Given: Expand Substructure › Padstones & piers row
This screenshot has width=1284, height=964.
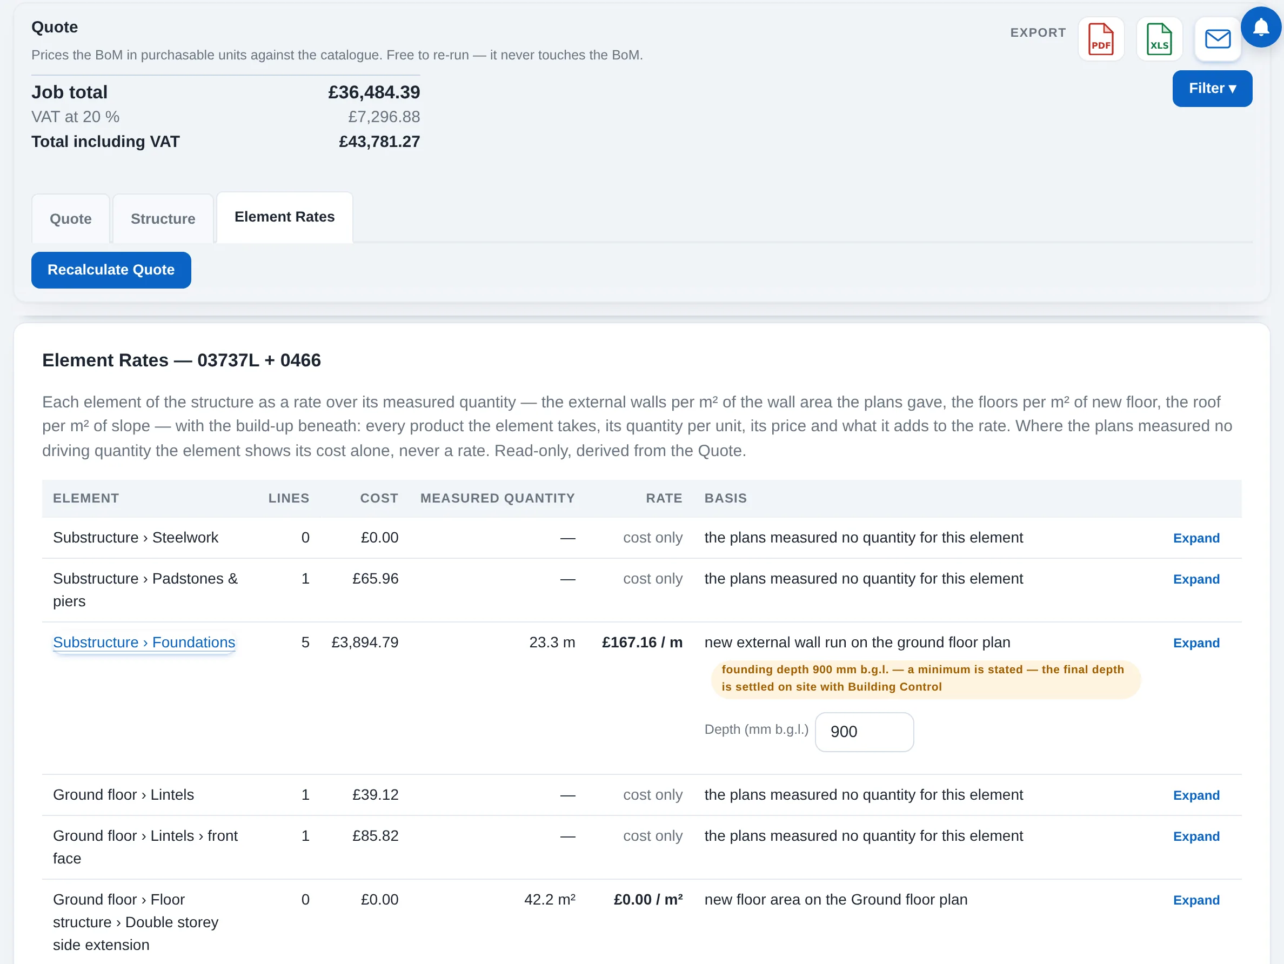Looking at the screenshot, I should tap(1196, 579).
